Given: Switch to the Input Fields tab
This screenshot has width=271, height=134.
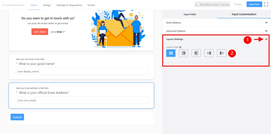Looking at the screenshot, I should click(190, 14).
